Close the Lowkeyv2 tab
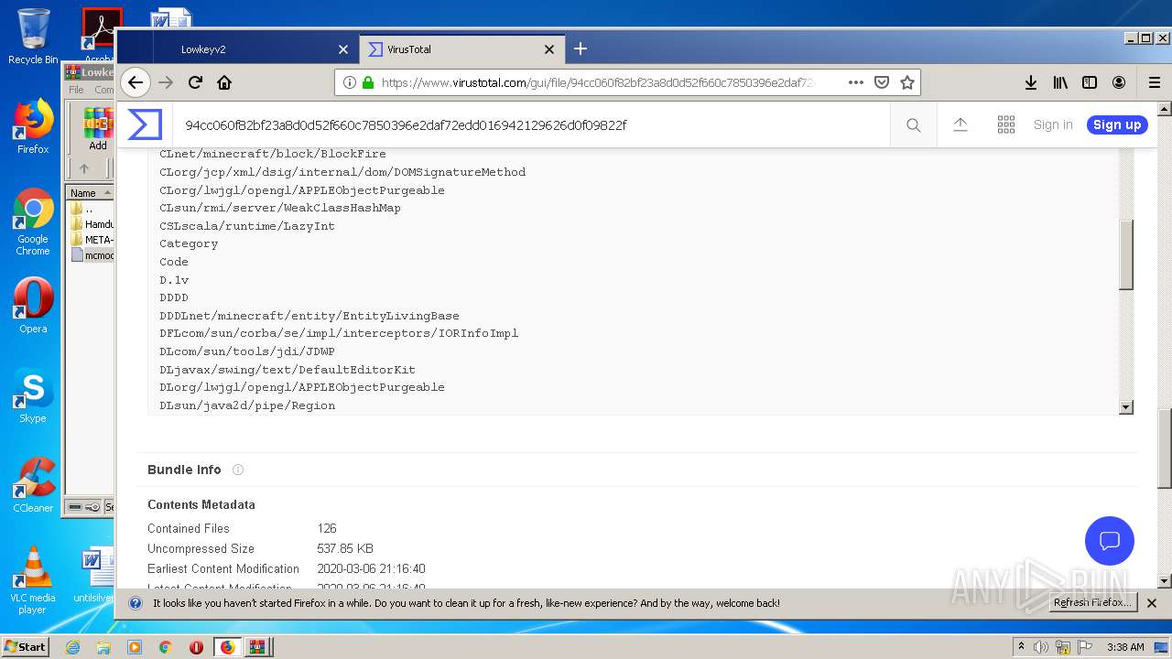The image size is (1172, 659). [343, 49]
